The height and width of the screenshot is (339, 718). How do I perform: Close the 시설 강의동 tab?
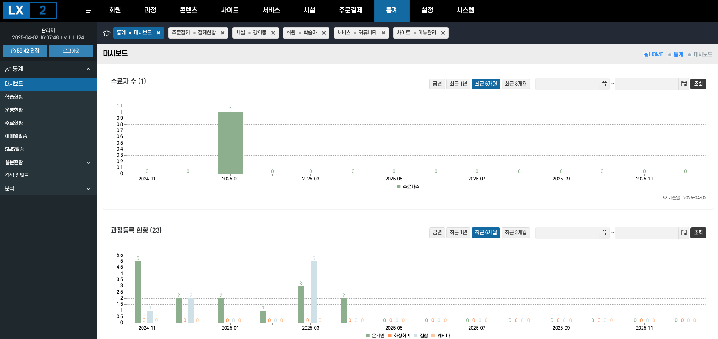click(x=273, y=33)
